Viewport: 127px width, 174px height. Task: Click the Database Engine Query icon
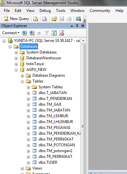[x=36, y=19]
